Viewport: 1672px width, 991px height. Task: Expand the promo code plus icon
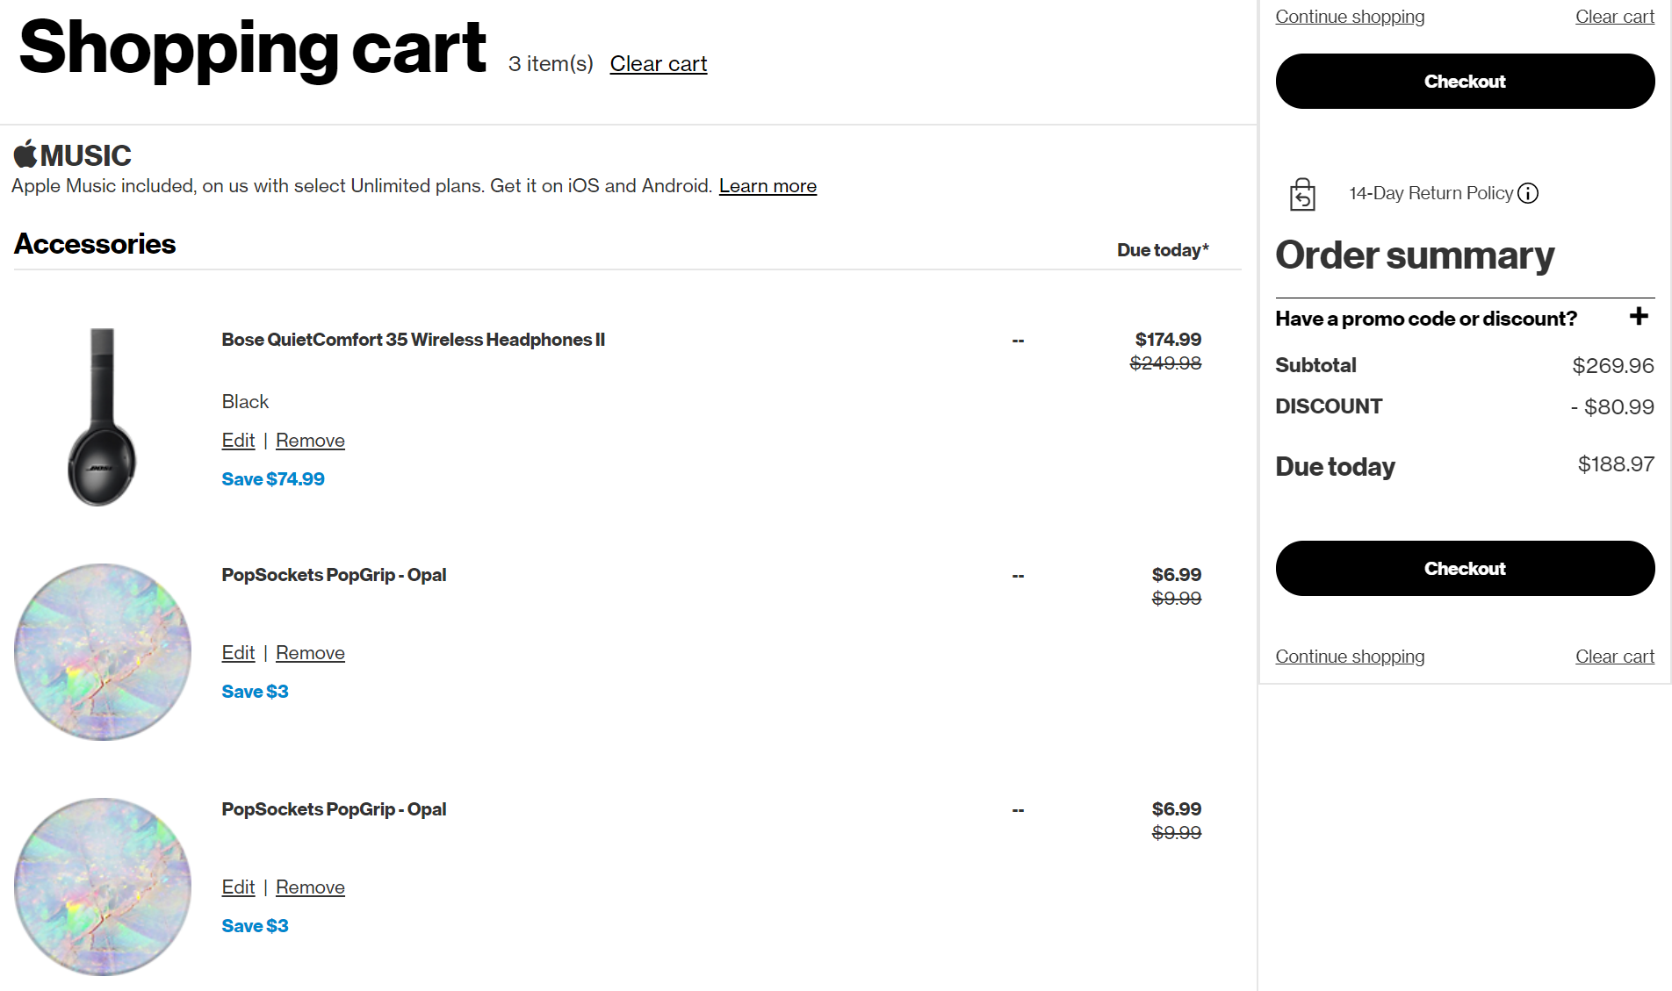(1639, 316)
